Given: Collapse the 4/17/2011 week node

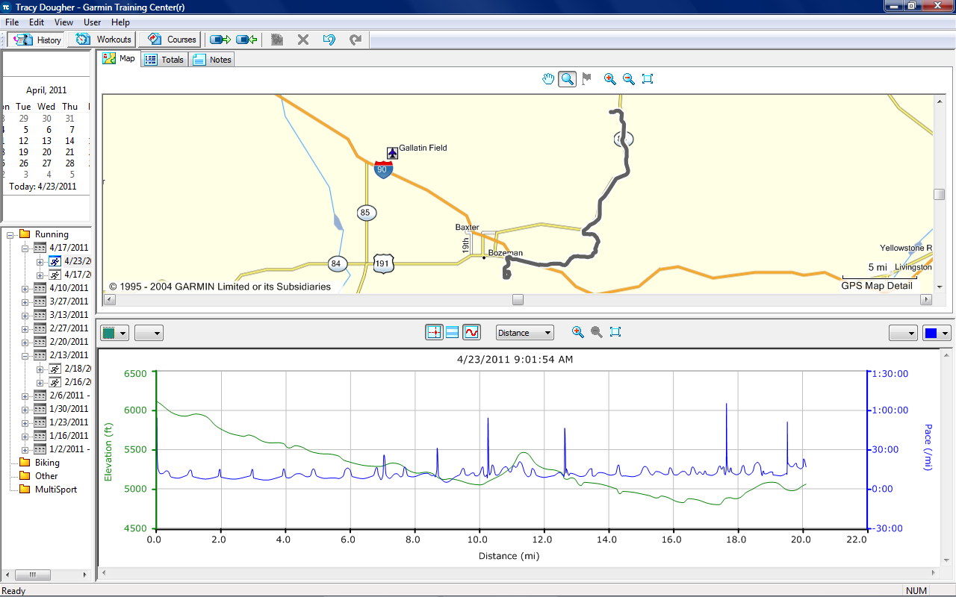Looking at the screenshot, I should [x=25, y=248].
